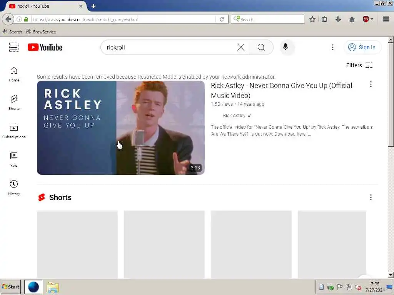394x295 pixels.
Task: Show bookmarks list icon
Action: click(x=324, y=19)
